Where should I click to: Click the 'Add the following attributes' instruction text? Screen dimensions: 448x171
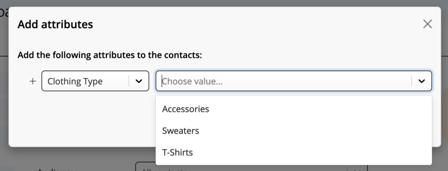coord(110,55)
